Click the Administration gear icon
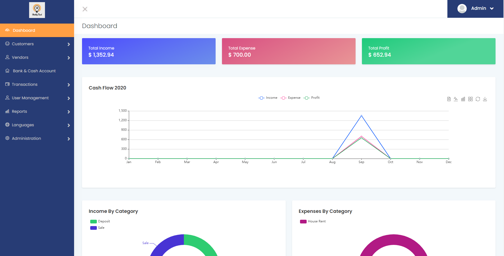504x256 pixels. pyautogui.click(x=7, y=138)
